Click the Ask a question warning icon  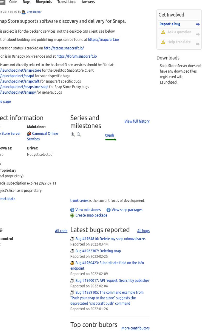tap(163, 32)
